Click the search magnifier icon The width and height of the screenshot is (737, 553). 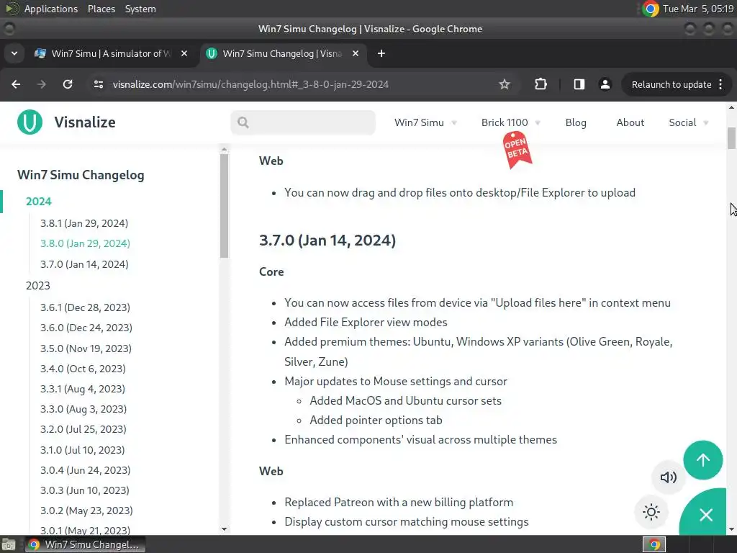(243, 122)
